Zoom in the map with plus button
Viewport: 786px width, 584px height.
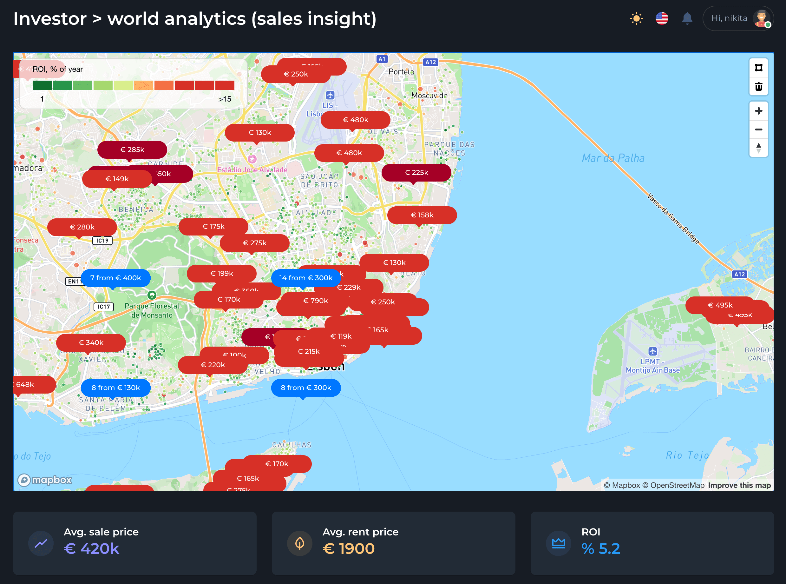[758, 111]
